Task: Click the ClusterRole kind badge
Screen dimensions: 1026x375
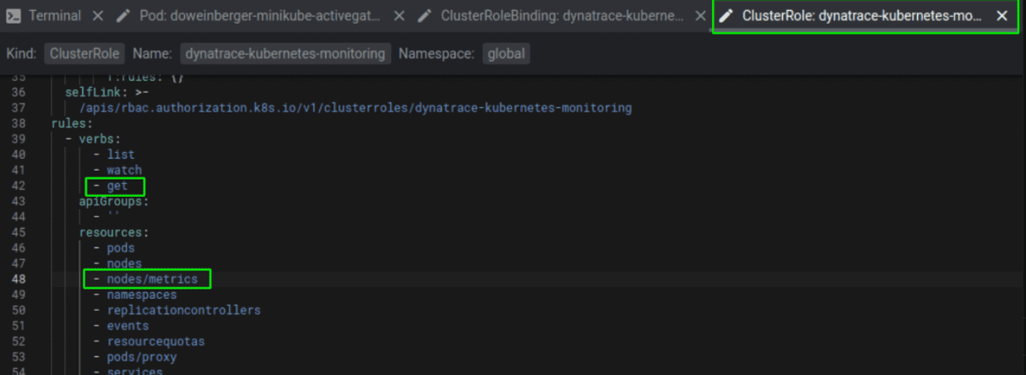Action: coord(85,54)
